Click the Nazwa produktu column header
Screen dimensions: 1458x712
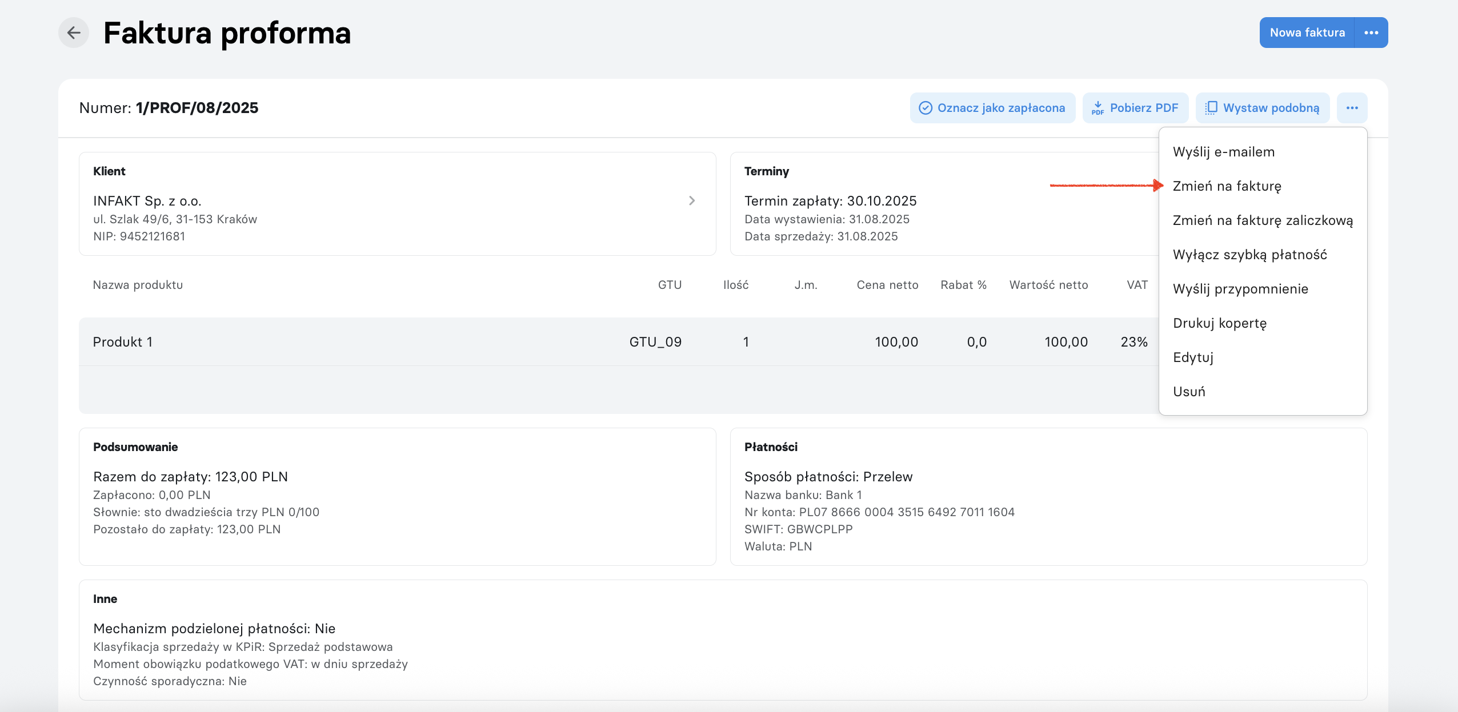point(138,285)
